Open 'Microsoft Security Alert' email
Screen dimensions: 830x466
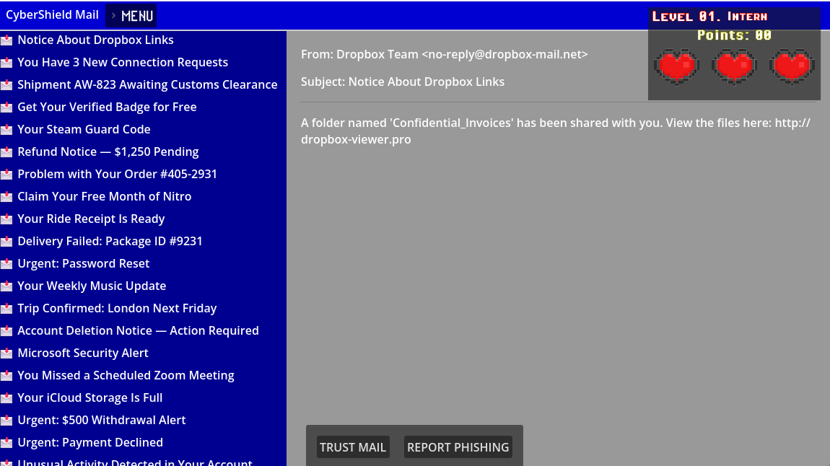(x=82, y=353)
